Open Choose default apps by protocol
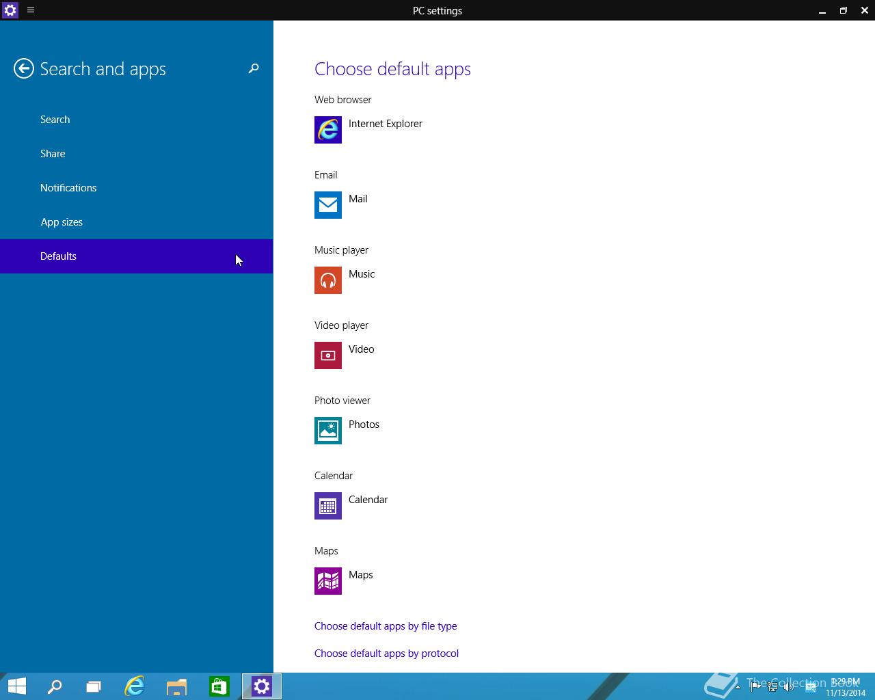Viewport: 875px width, 700px height. pyautogui.click(x=386, y=654)
